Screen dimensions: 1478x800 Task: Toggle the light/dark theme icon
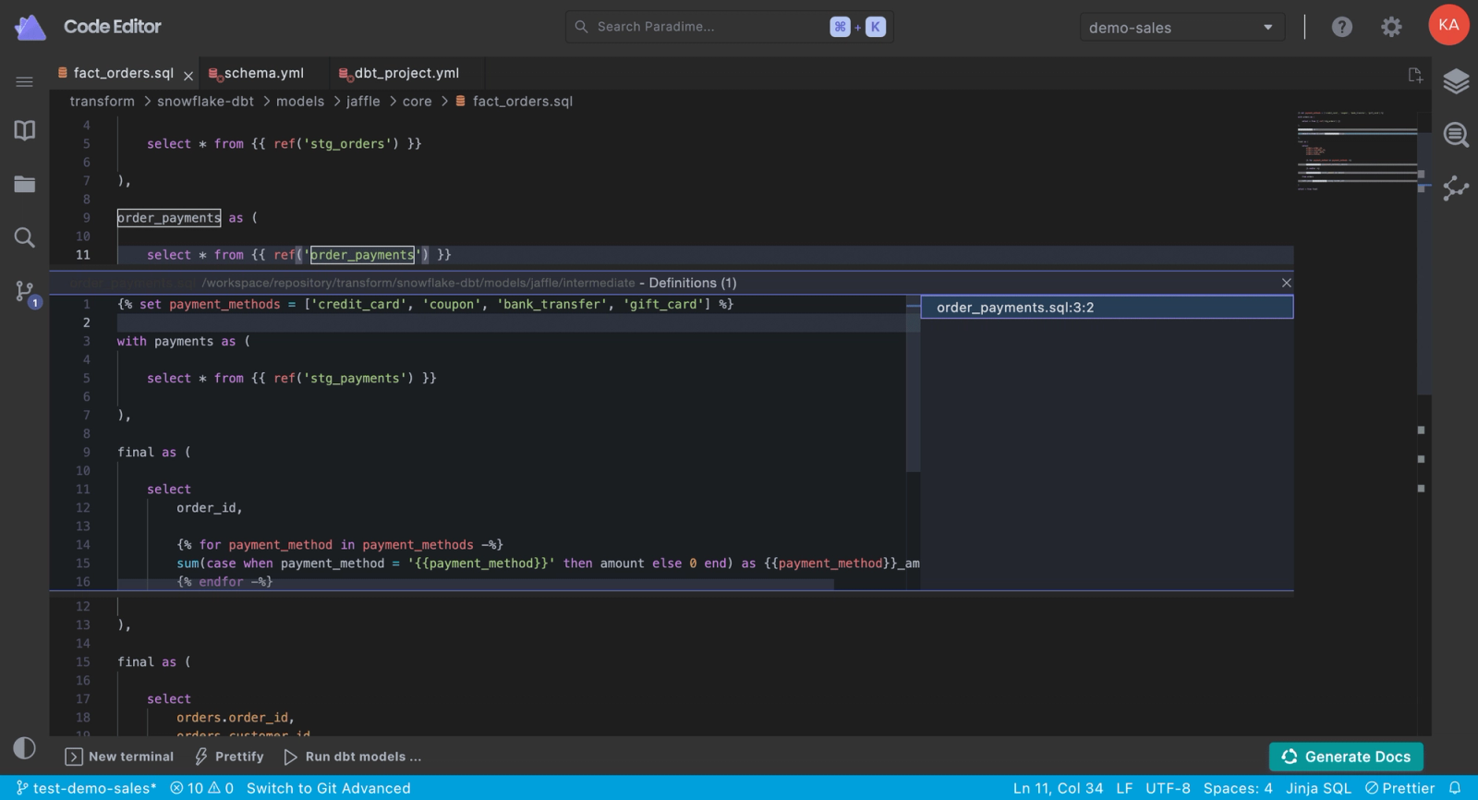[x=25, y=748]
